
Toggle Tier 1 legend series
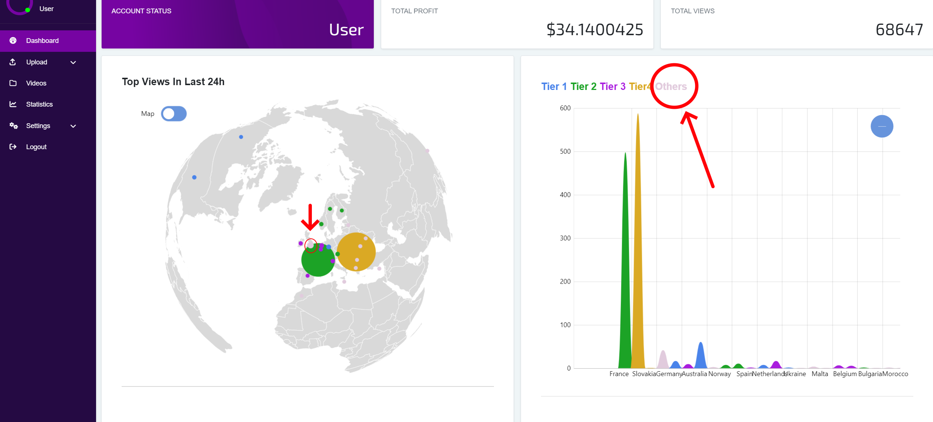554,87
